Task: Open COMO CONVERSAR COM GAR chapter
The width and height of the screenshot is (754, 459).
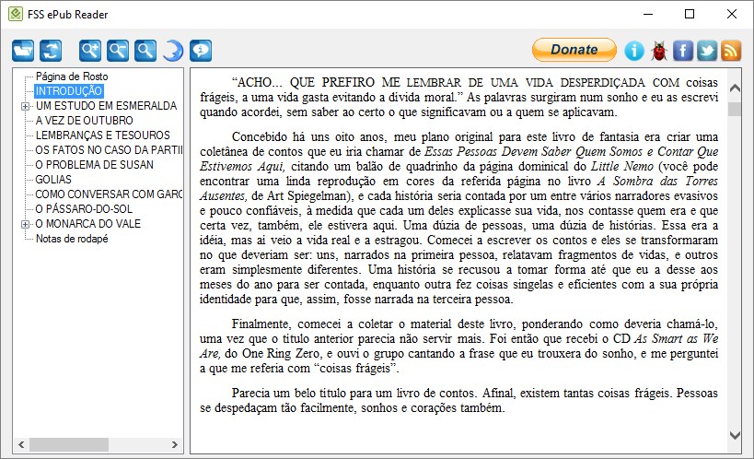Action: pos(109,194)
